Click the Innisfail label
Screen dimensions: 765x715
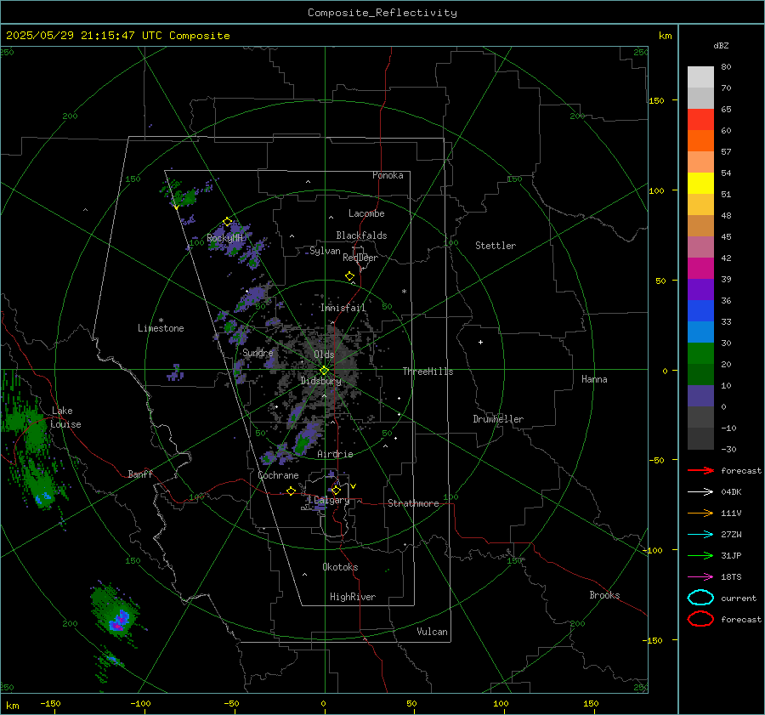click(x=343, y=308)
